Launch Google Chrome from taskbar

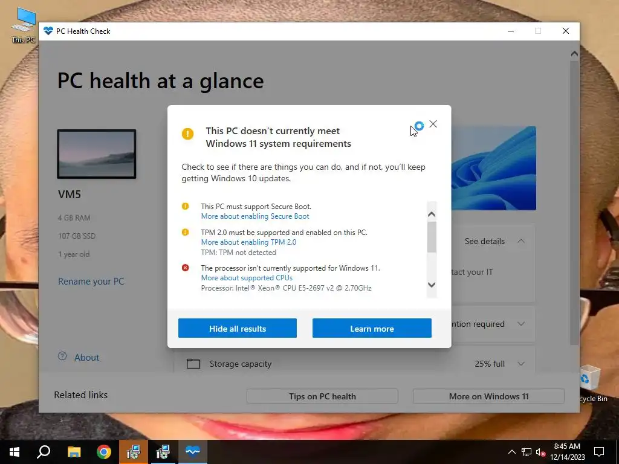click(104, 452)
